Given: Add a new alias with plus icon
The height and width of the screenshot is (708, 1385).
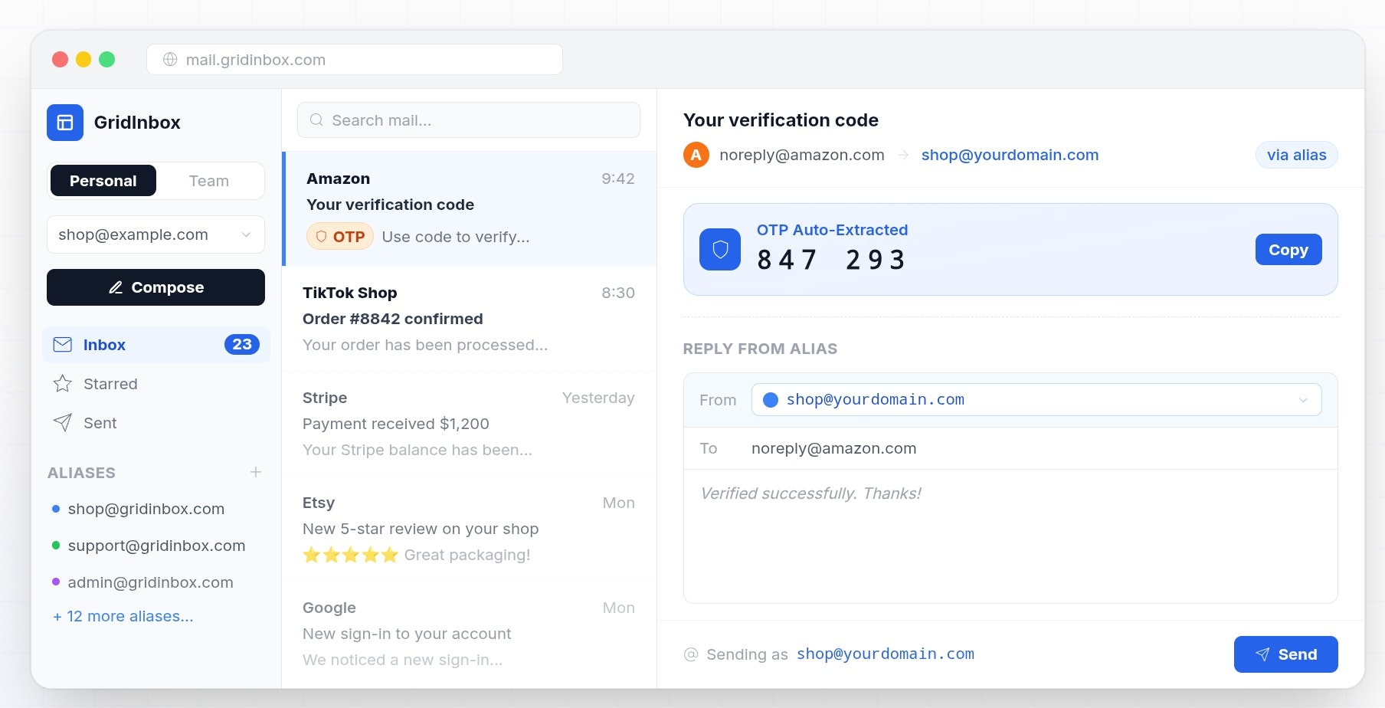Looking at the screenshot, I should click(x=256, y=472).
